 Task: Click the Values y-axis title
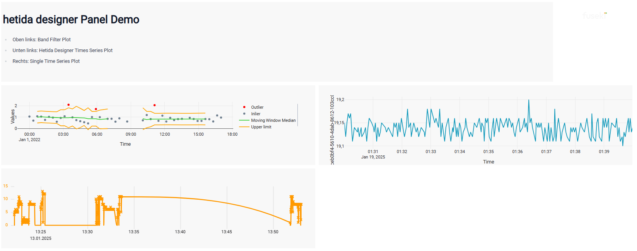13,116
